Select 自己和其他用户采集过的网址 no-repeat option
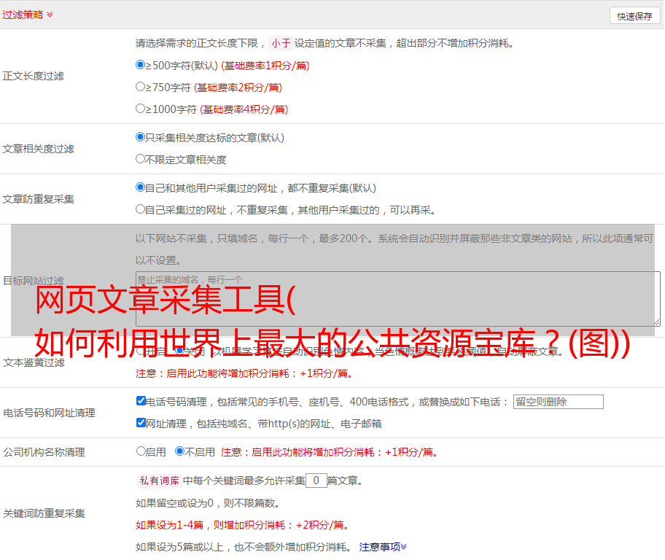 click(x=141, y=187)
